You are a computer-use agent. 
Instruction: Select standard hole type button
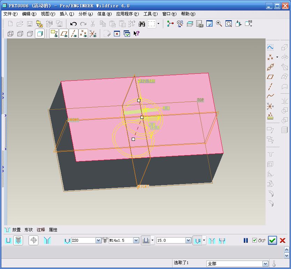coord(18,240)
